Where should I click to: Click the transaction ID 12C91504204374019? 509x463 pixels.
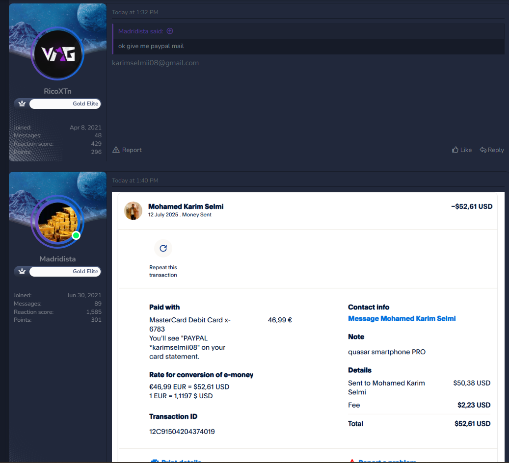[182, 432]
